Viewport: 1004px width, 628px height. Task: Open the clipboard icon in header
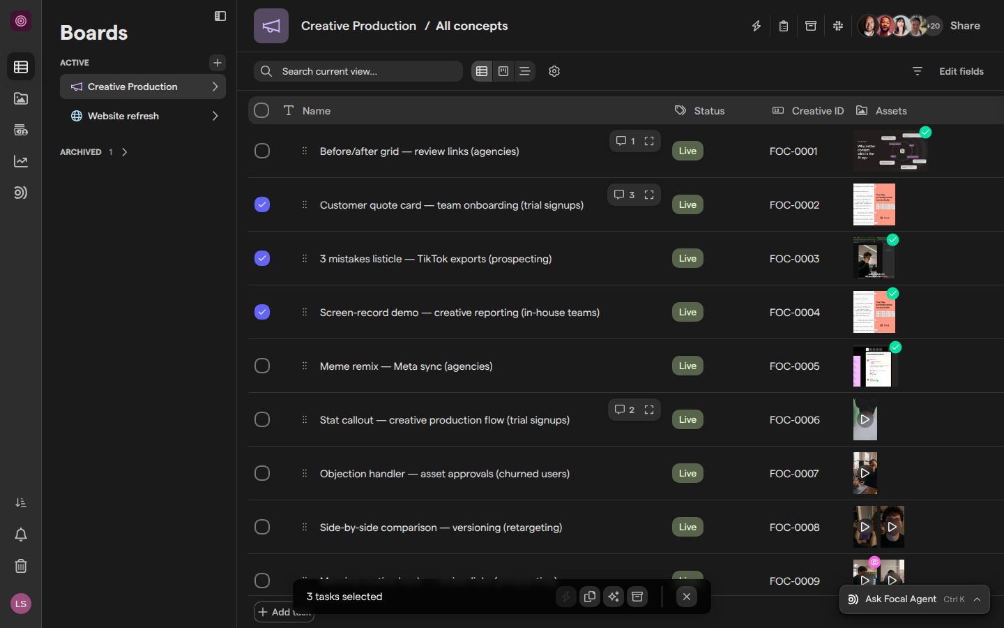pos(784,26)
